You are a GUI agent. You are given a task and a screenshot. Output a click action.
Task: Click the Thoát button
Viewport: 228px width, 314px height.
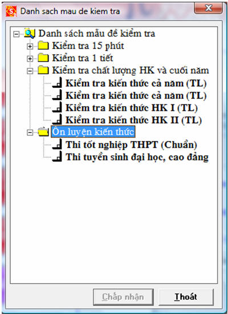(x=186, y=297)
